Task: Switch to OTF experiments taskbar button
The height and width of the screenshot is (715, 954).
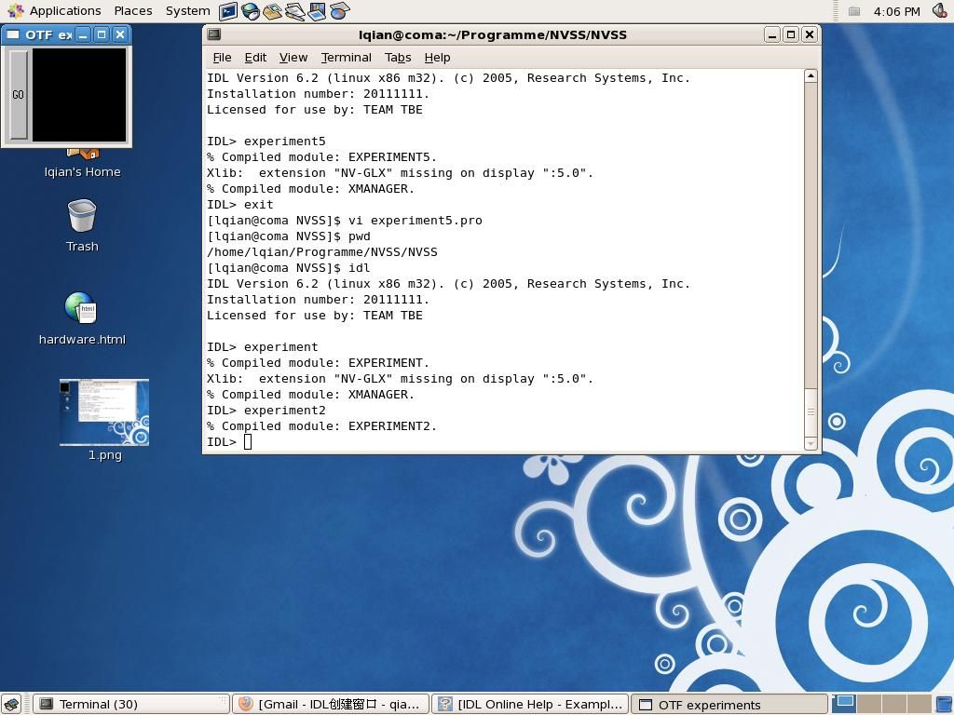Action: point(729,704)
